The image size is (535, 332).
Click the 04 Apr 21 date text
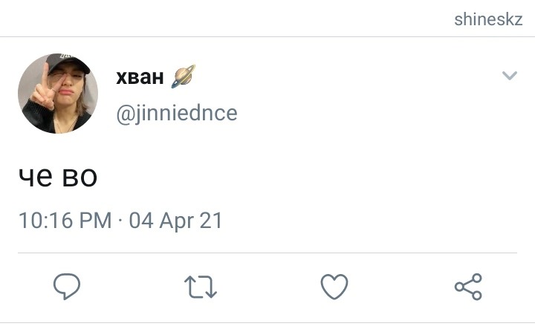click(x=175, y=221)
